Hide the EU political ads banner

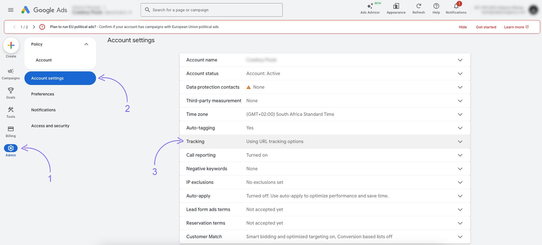click(463, 27)
